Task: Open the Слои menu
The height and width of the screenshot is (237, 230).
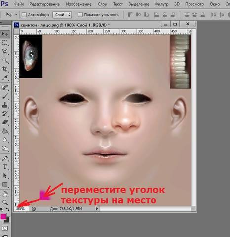Action: click(103, 4)
